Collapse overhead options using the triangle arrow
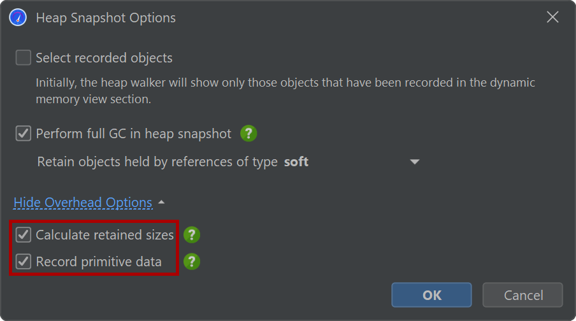 (161, 203)
